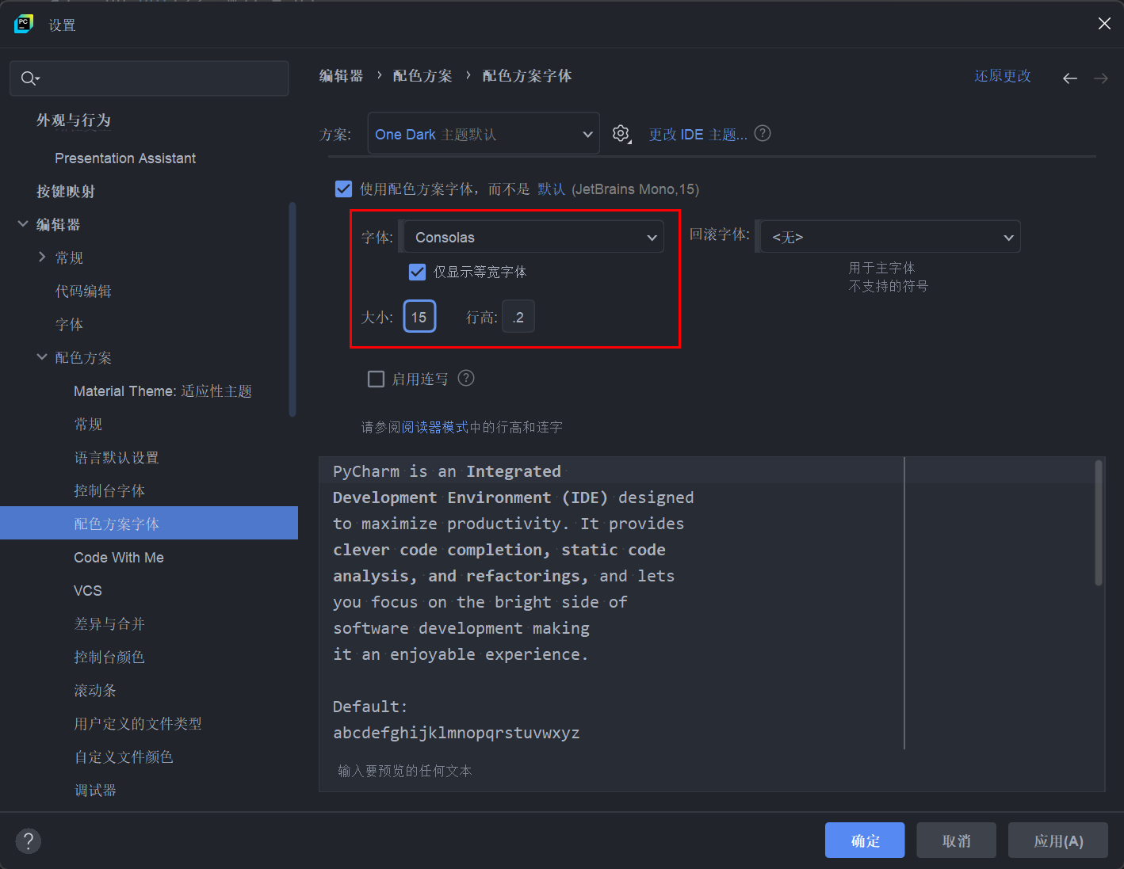This screenshot has height=869, width=1124.
Task: Toggle the 仅显示等宽字体 checkbox
Action: [417, 272]
